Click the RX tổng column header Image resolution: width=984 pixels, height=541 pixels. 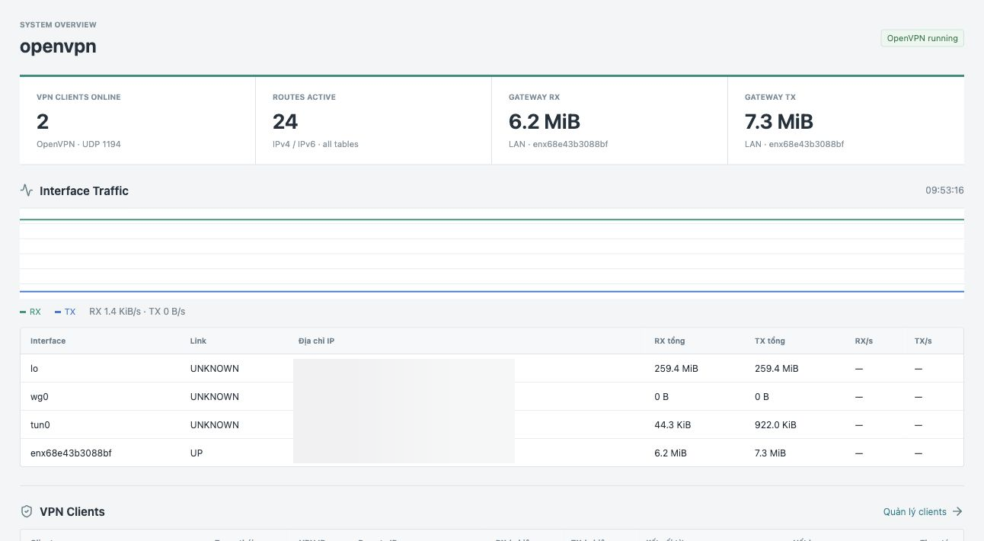click(x=669, y=341)
